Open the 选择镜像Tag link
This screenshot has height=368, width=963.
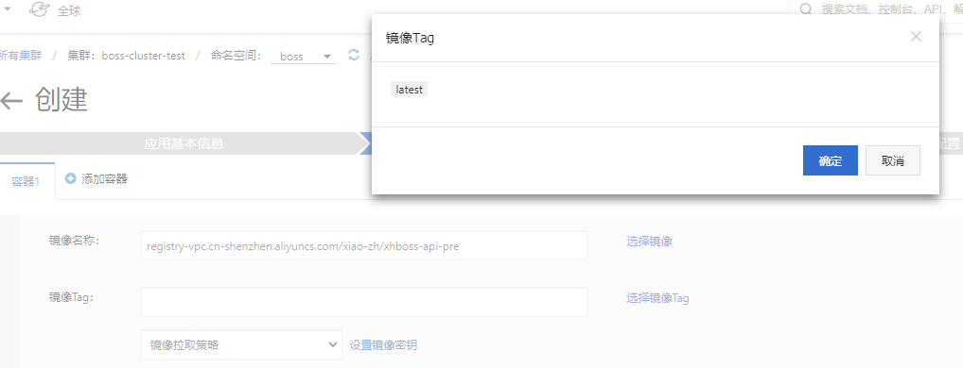click(657, 298)
